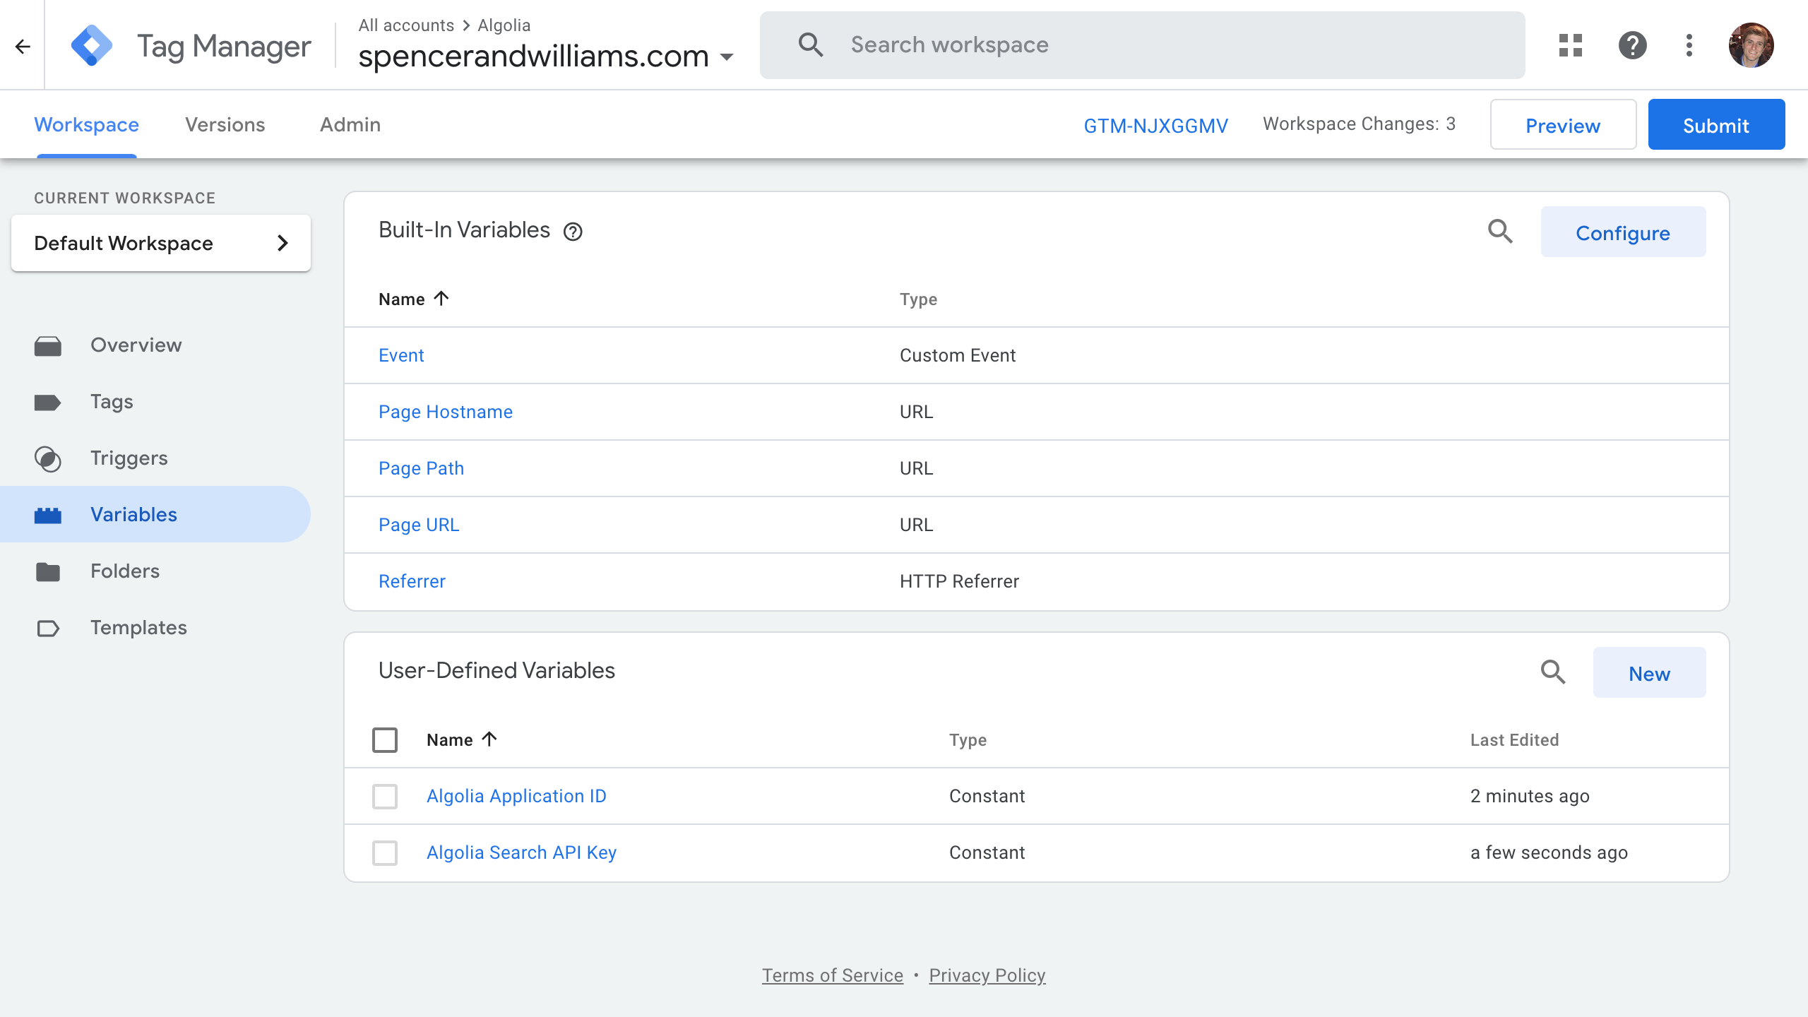Switch to the Versions tab

[x=225, y=123]
